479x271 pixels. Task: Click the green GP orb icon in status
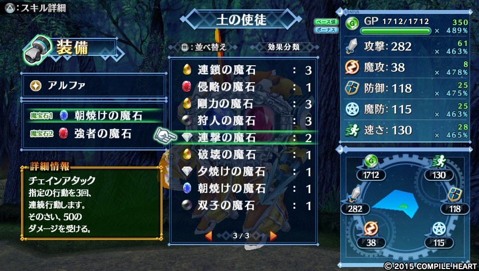[352, 24]
